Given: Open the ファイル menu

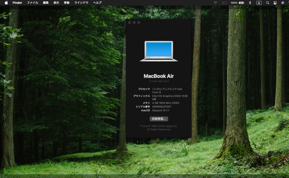Looking at the screenshot, I should (32, 3).
